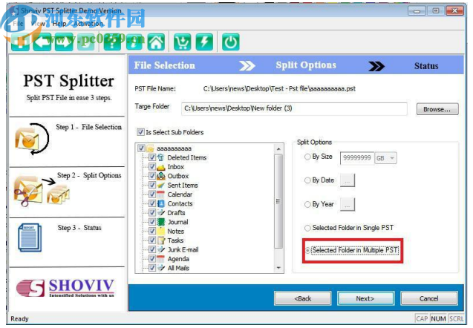The width and height of the screenshot is (473, 328).
Task: Click the Sent Items label in tree
Action: coord(183,185)
